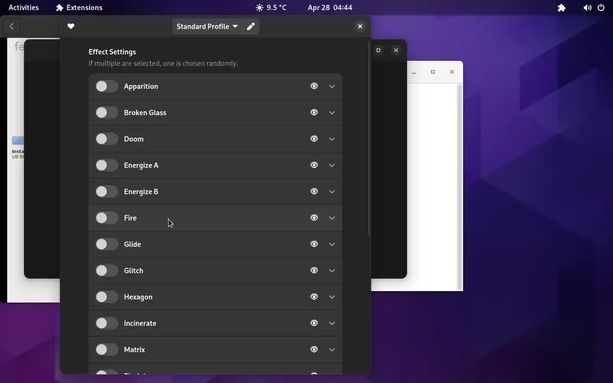Image resolution: width=613 pixels, height=383 pixels.
Task: Click the Matrix row eye preview icon
Action: [314, 349]
